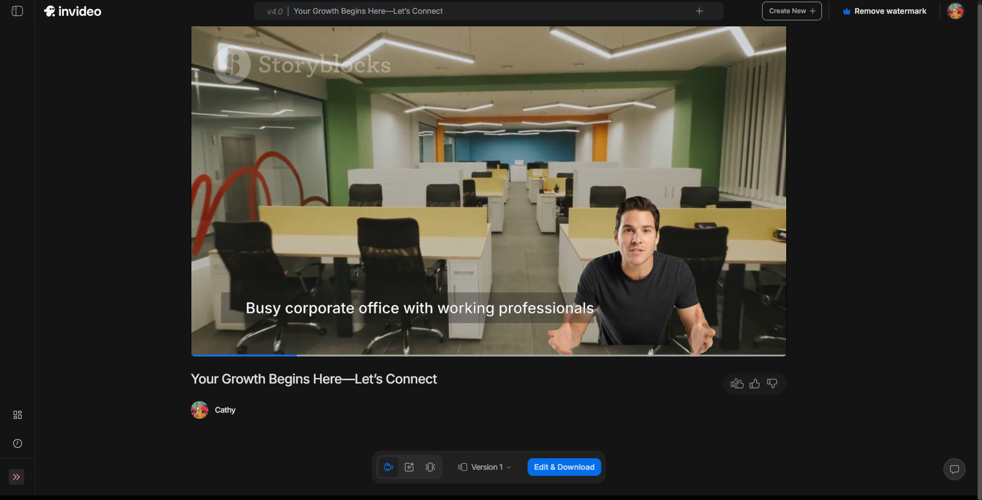Click the Edit & Download button
Viewport: 982px width, 500px height.
[x=564, y=467]
